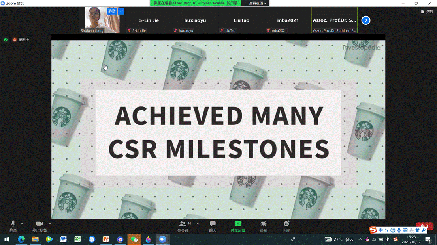Expand audio options arrow beside microphone
This screenshot has height=245, width=437.
[22, 224]
